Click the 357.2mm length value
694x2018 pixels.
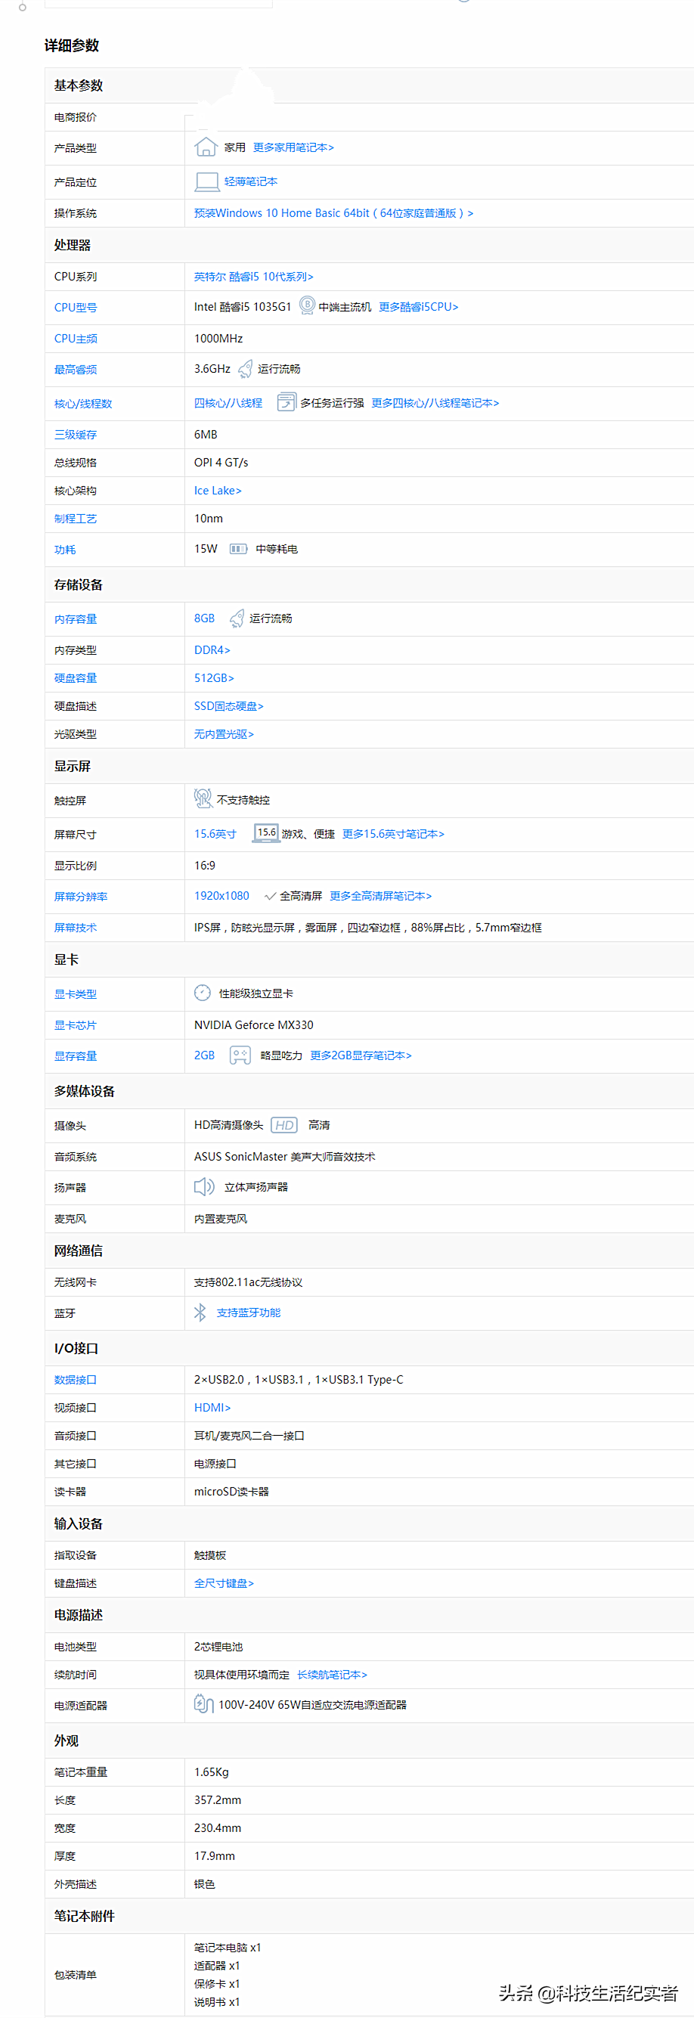218,1800
